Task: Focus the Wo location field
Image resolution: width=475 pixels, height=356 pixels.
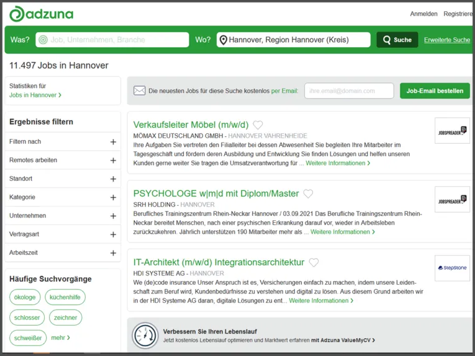Action: pos(293,40)
